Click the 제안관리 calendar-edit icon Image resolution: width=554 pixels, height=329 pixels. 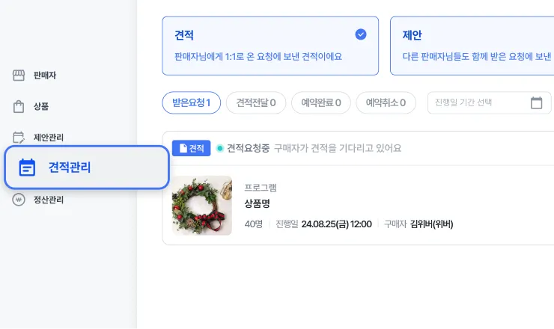(19, 138)
